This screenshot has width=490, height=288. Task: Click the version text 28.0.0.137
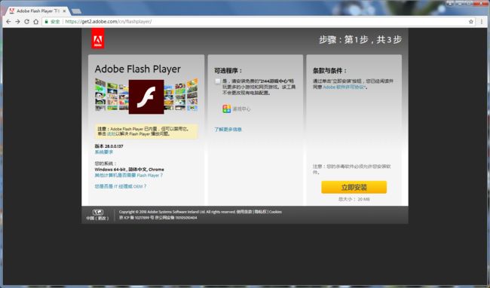[109, 146]
